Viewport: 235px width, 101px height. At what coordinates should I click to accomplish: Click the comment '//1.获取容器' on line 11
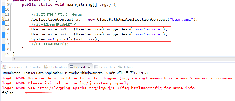tap(58, 14)
